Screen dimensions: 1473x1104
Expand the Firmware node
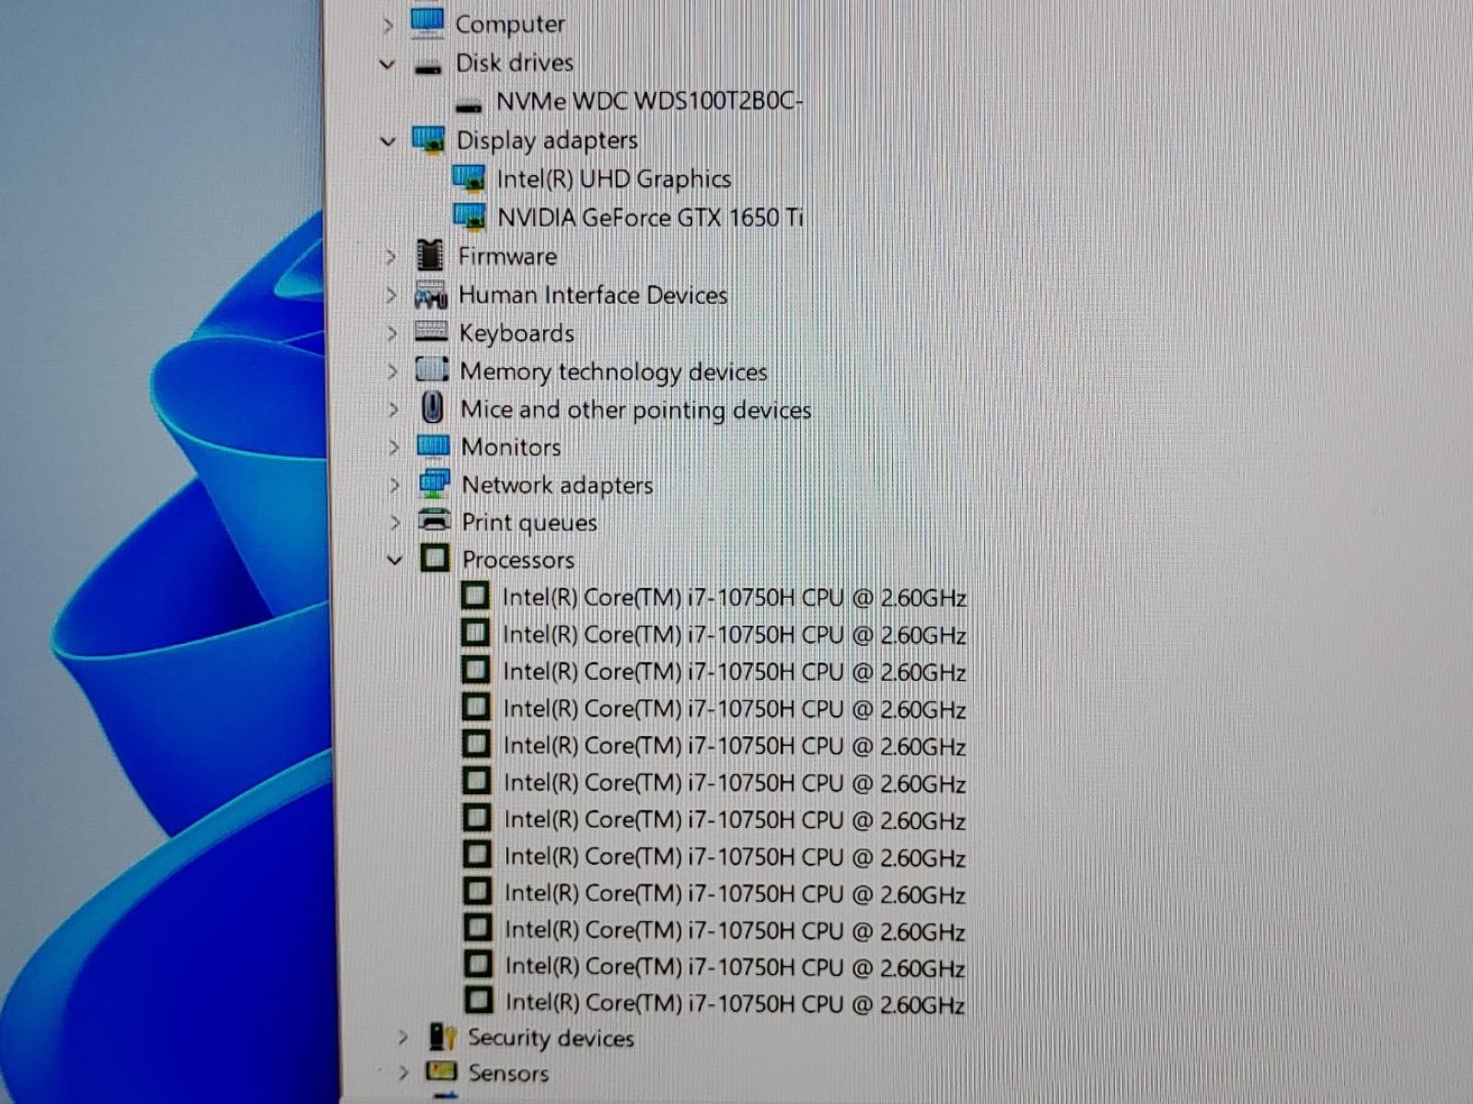[390, 257]
